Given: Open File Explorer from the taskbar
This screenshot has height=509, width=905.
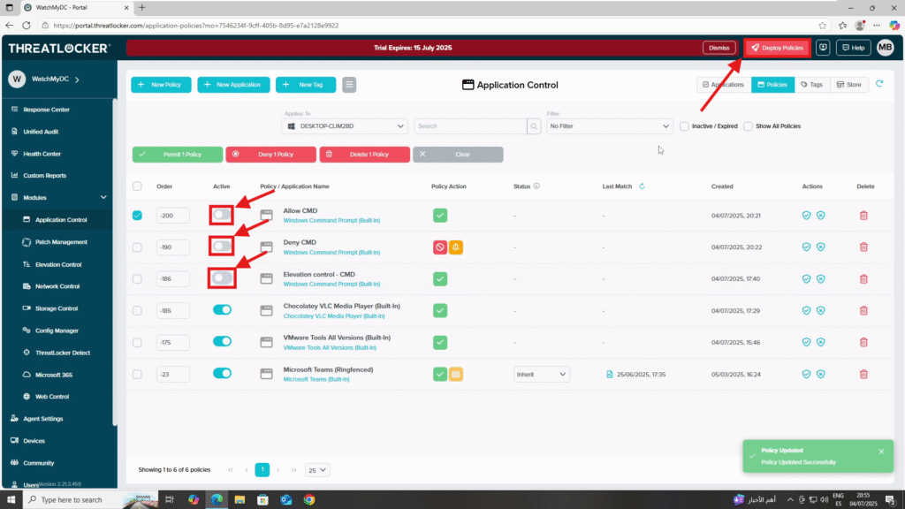Looking at the screenshot, I should click(x=240, y=500).
